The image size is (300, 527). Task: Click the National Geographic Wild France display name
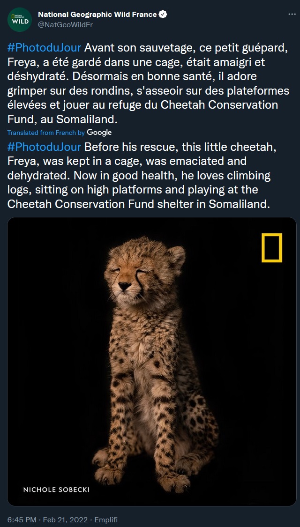(x=97, y=15)
